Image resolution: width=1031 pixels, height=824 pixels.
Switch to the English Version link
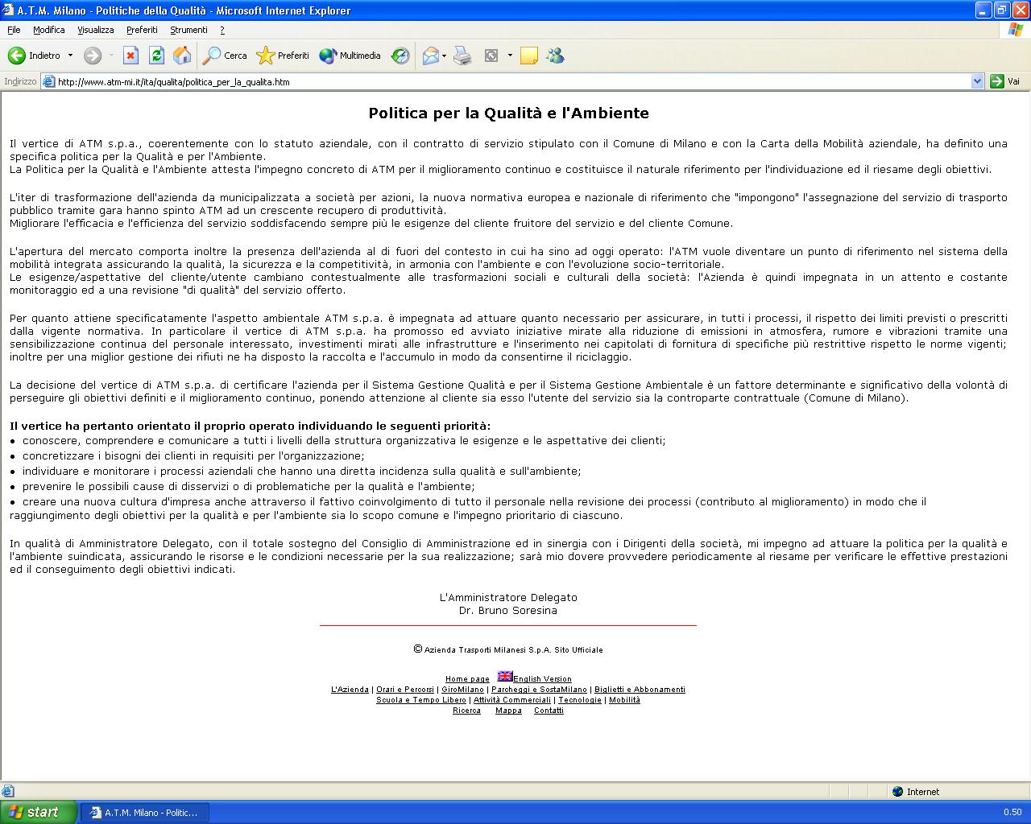coord(542,679)
